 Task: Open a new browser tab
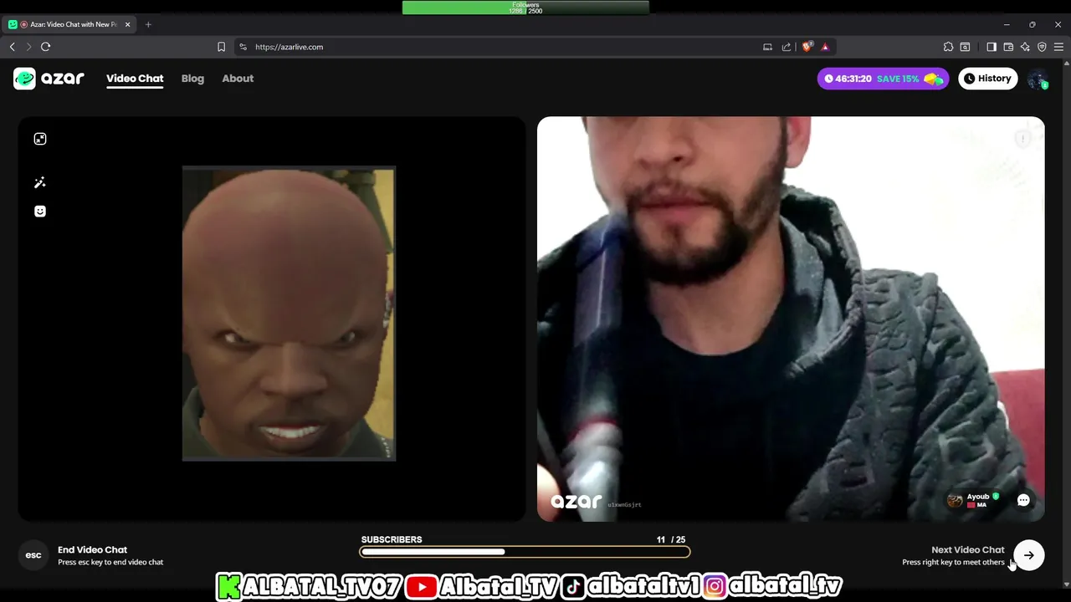(x=148, y=24)
